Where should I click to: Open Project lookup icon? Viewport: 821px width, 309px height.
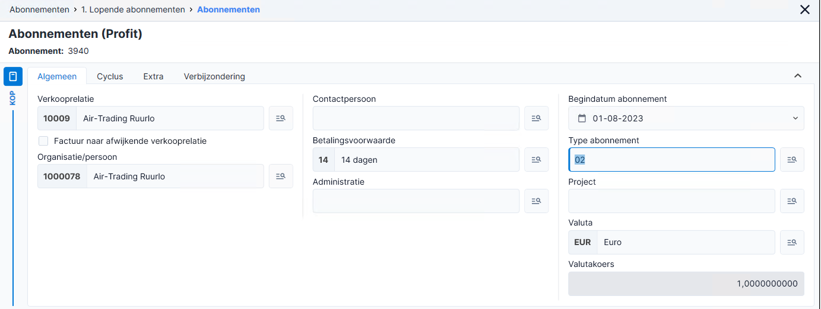[792, 201]
